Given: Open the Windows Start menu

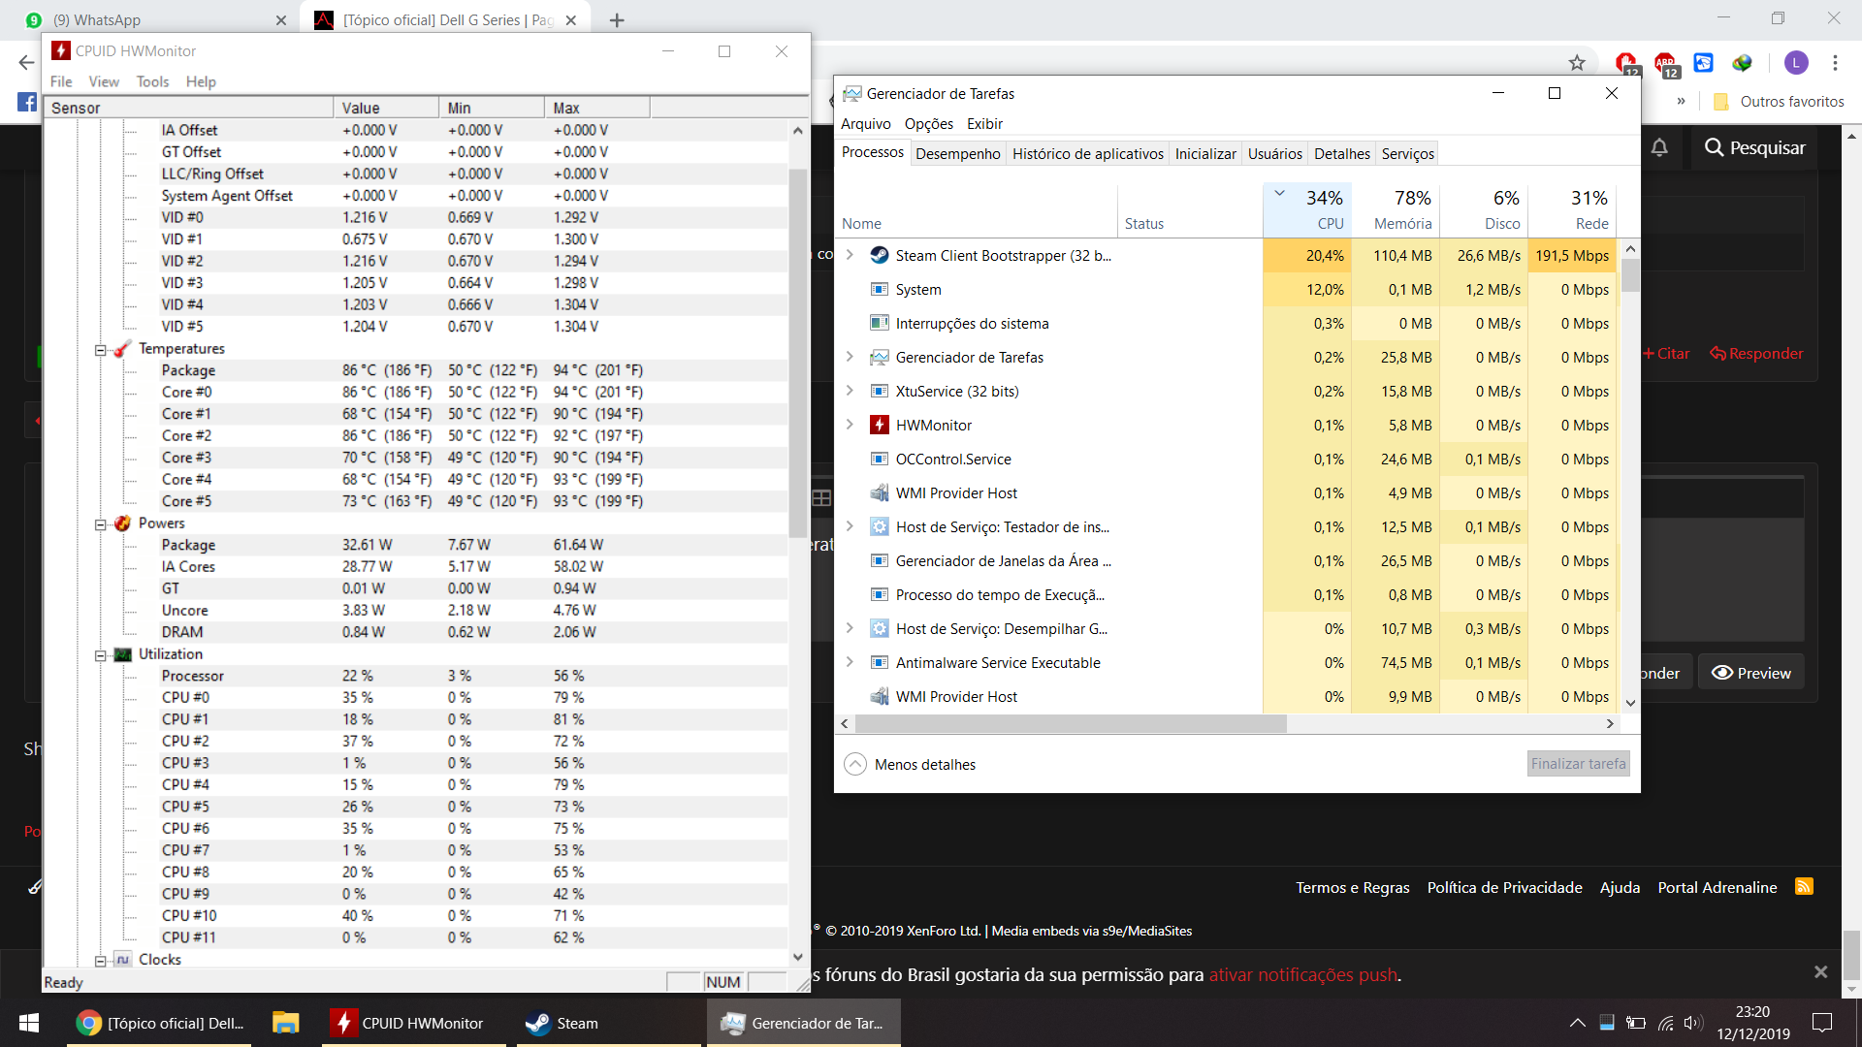Looking at the screenshot, I should 29,1023.
